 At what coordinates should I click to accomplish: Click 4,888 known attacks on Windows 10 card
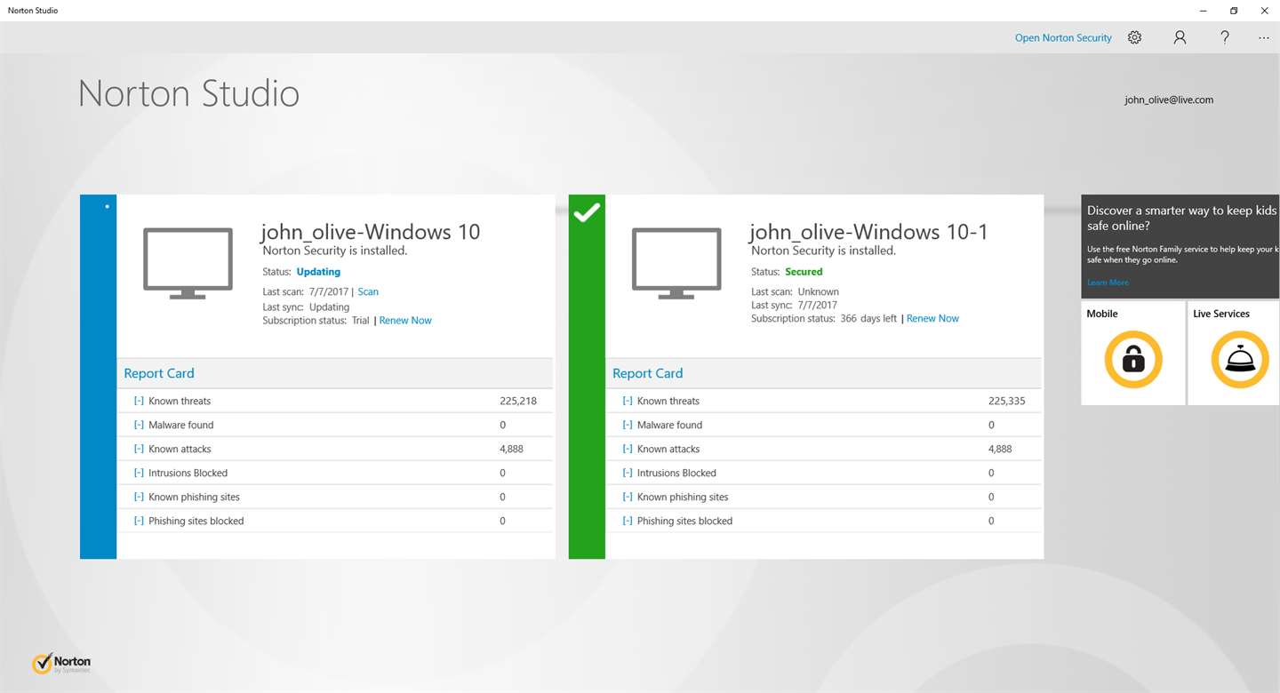pos(512,449)
